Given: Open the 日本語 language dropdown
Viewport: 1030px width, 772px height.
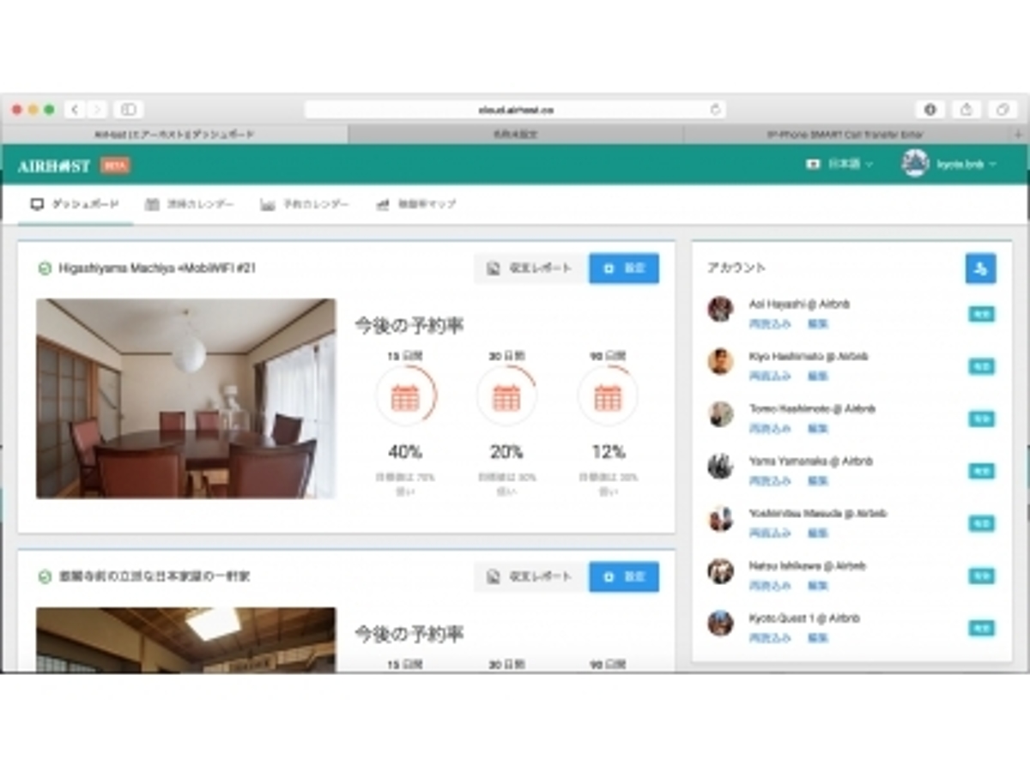Looking at the screenshot, I should pos(839,164).
